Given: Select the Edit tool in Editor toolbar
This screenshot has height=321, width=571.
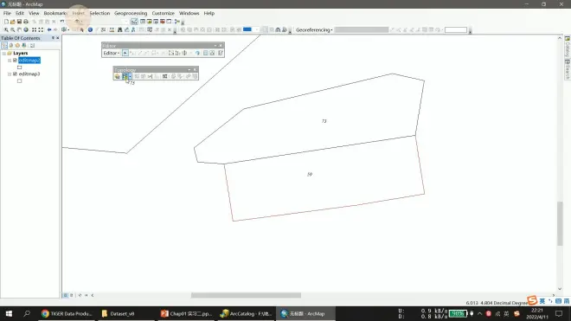Looking at the screenshot, I should 125,53.
